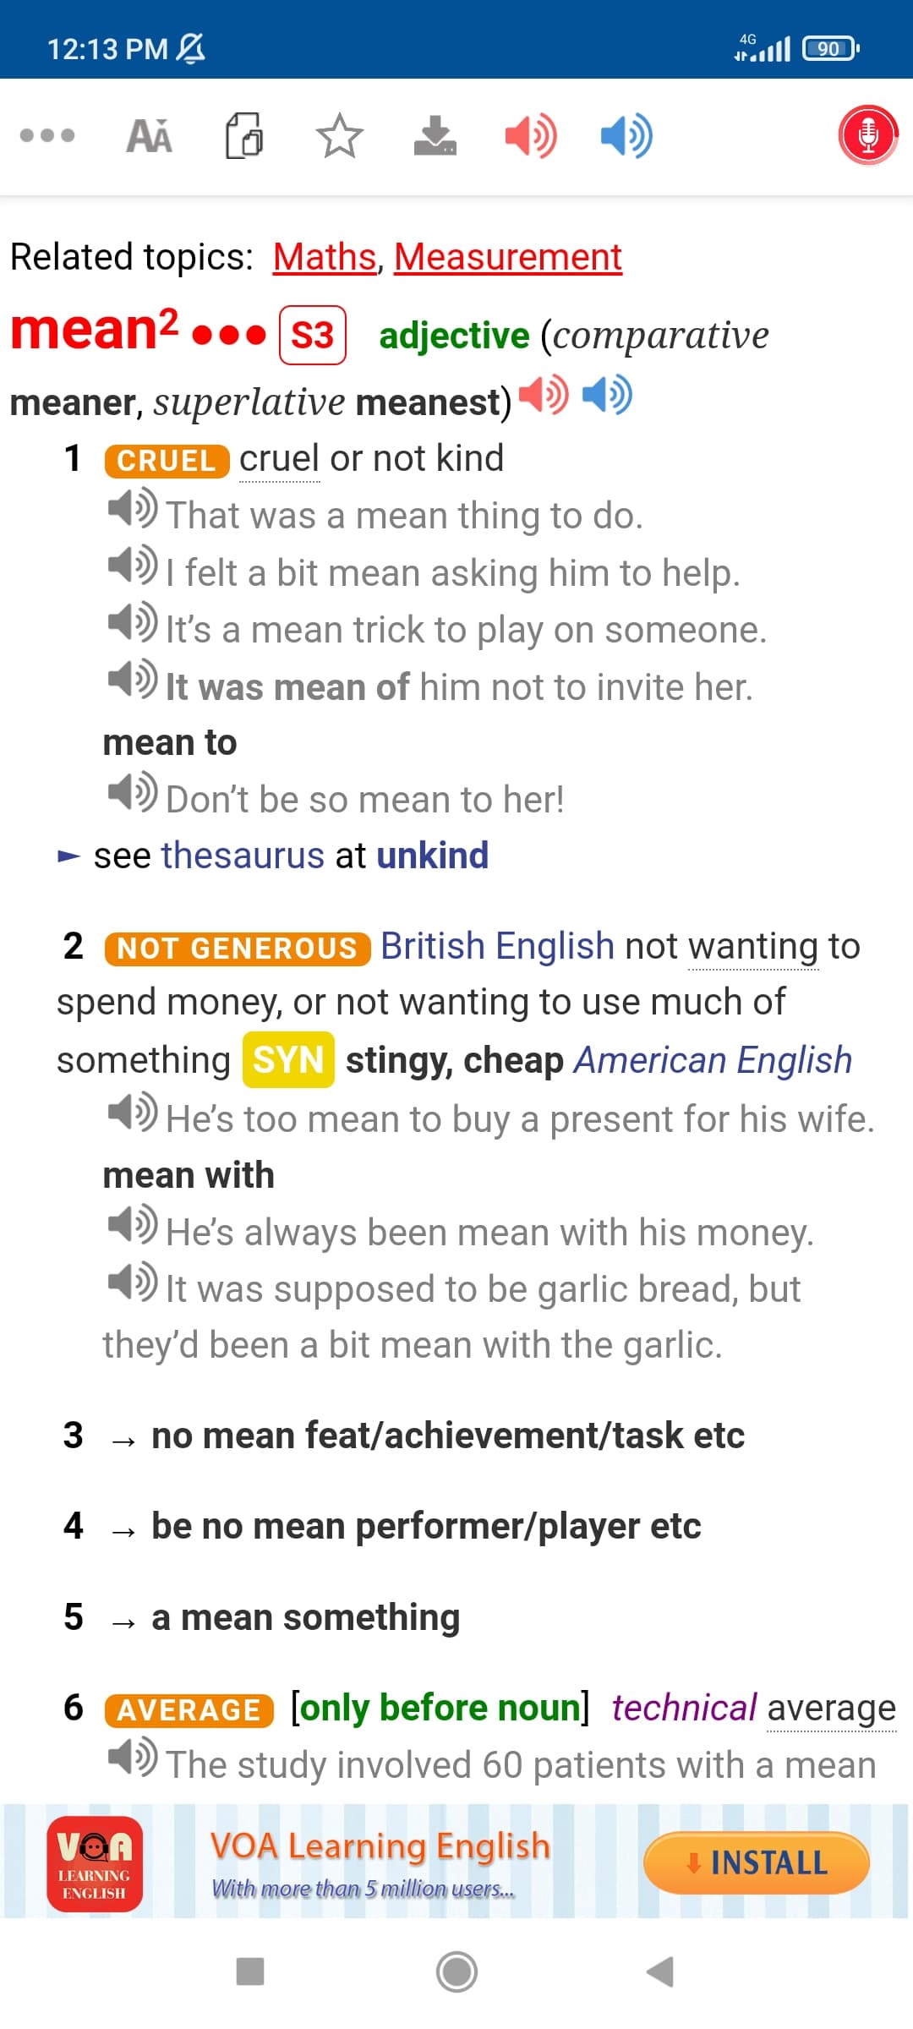This screenshot has width=913, height=2029.
Task: Tap the copy pages icon in toolbar
Action: (x=243, y=135)
